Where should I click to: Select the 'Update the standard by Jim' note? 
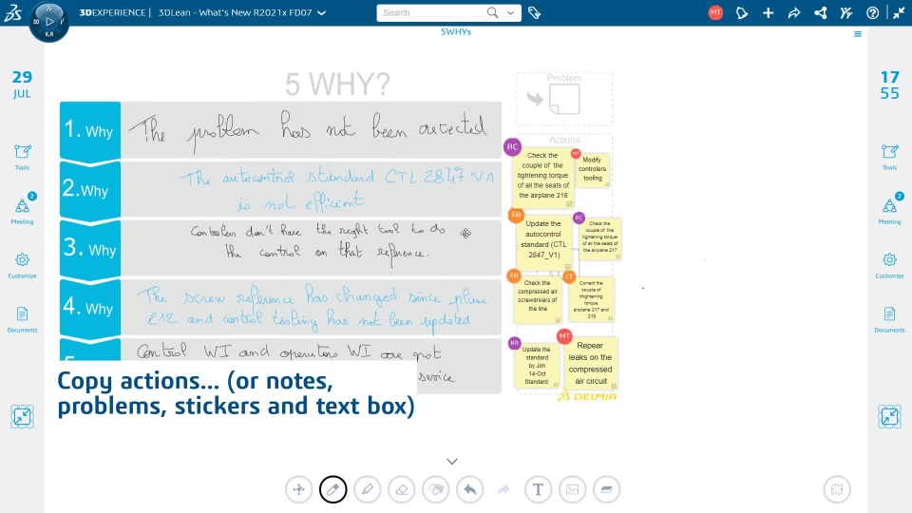coord(536,366)
